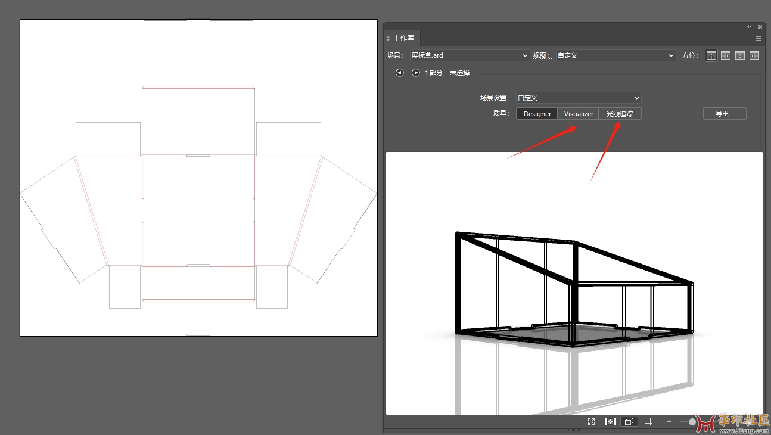Select the first orientation icon
Image resolution: width=771 pixels, height=435 pixels.
click(x=711, y=55)
